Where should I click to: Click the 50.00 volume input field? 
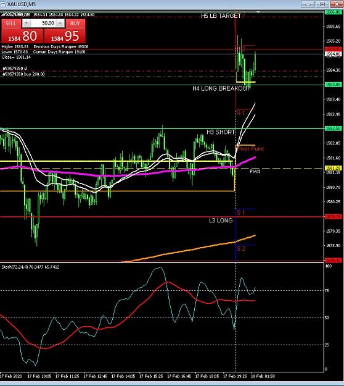pos(43,23)
